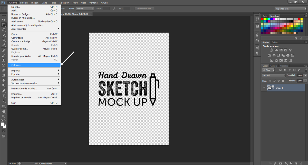
Task: Choose Colocar from the Archivo menu
Action: 34,65
